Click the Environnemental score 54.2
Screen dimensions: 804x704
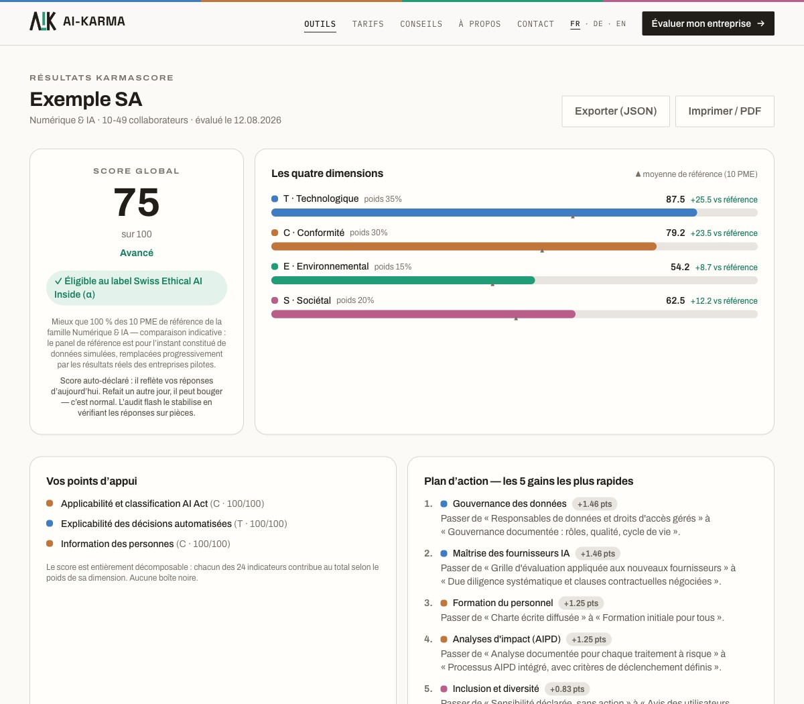pos(680,267)
